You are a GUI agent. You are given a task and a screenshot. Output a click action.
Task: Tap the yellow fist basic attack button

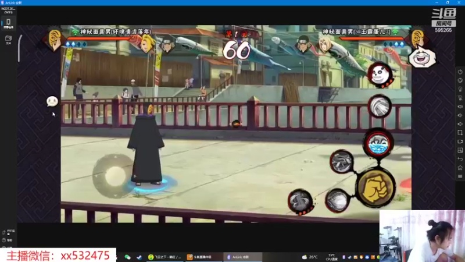point(375,187)
